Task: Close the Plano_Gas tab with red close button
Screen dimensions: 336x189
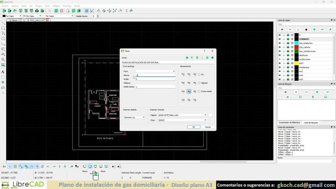Action: tap(47, 20)
